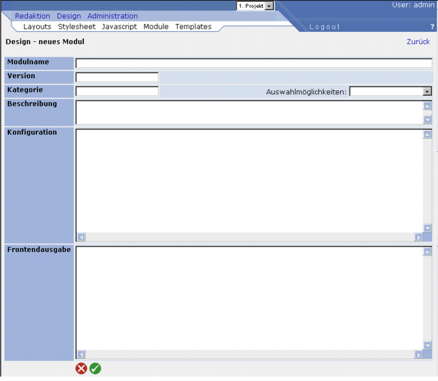Image resolution: width=438 pixels, height=381 pixels.
Task: Open the Design menu
Action: pos(69,16)
